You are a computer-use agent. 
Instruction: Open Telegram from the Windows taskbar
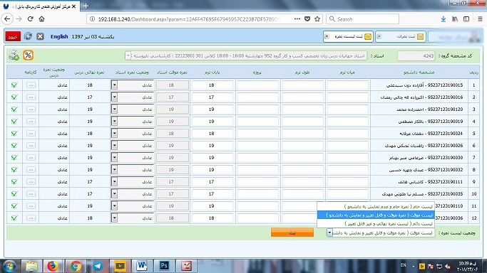tap(98, 266)
